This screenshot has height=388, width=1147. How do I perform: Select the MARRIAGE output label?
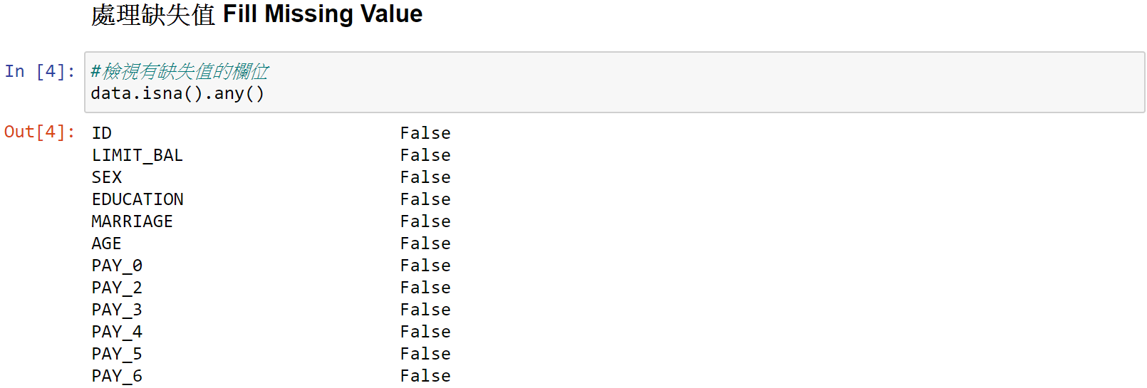pyautogui.click(x=132, y=221)
